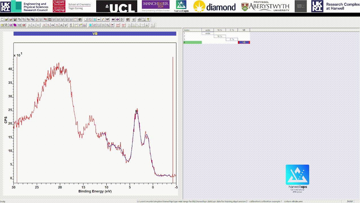Image resolution: width=360 pixels, height=203 pixels.
Task: Click the file path in the status bar
Action: click(220, 201)
